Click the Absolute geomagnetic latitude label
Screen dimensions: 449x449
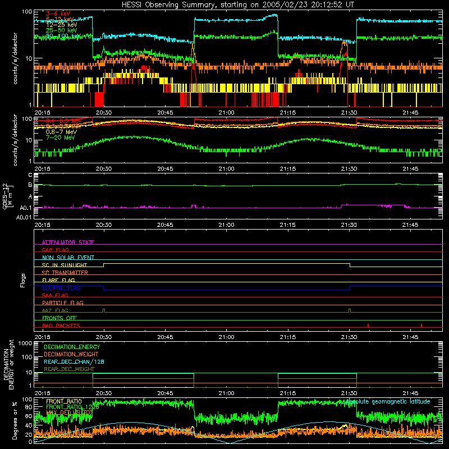[x=388, y=401]
